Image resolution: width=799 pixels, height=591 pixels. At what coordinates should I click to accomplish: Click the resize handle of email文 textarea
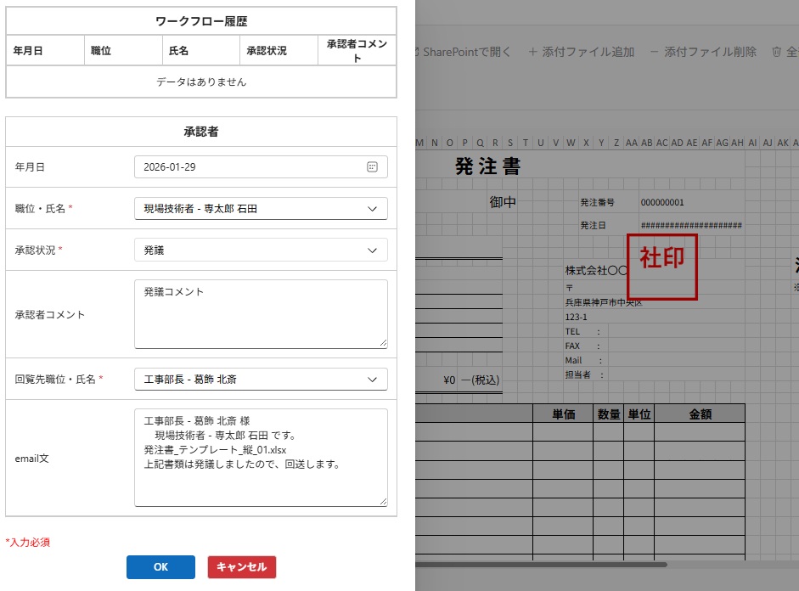coord(382,501)
